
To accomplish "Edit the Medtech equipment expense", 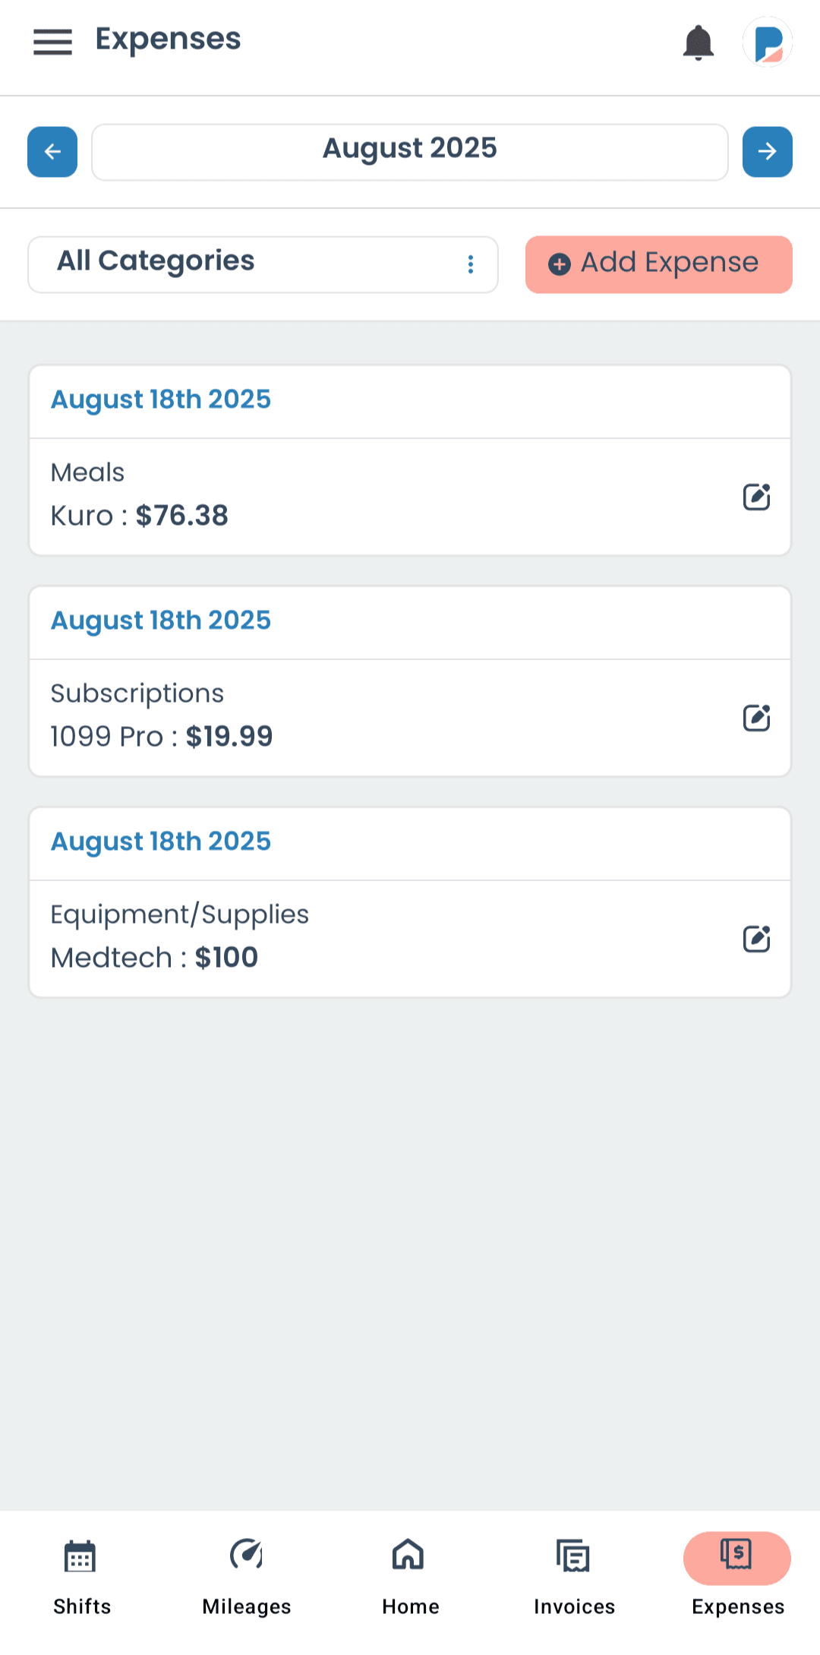I will click(x=756, y=939).
